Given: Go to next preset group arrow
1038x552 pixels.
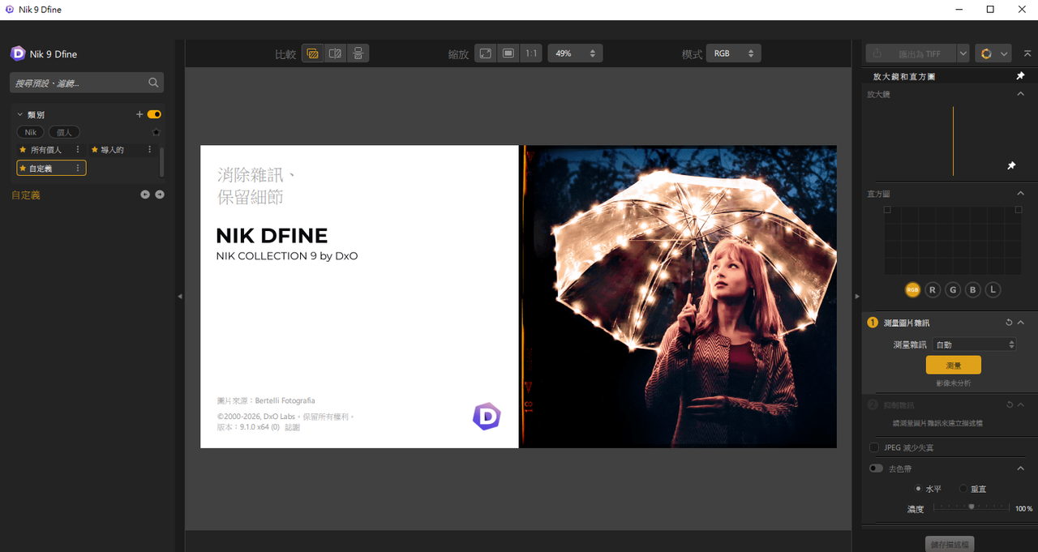Looking at the screenshot, I should [160, 195].
